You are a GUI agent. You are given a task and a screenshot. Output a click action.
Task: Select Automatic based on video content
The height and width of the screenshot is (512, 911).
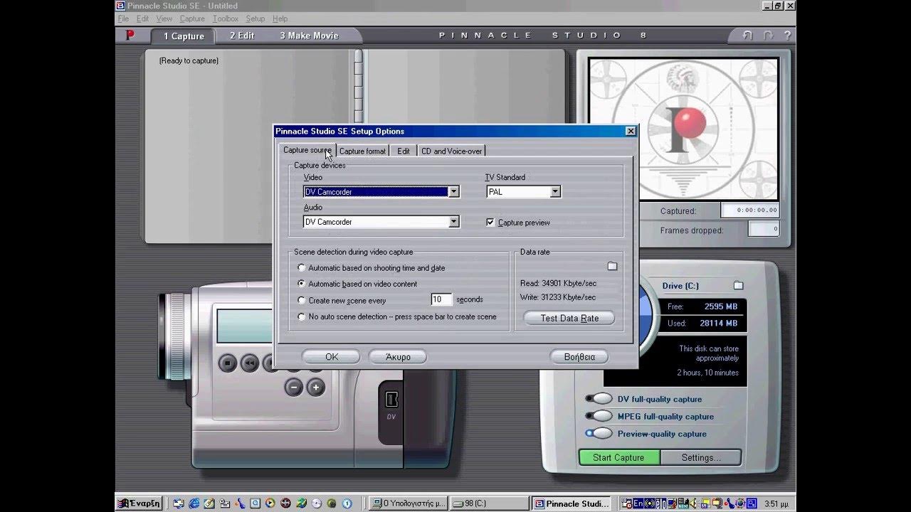coord(302,284)
